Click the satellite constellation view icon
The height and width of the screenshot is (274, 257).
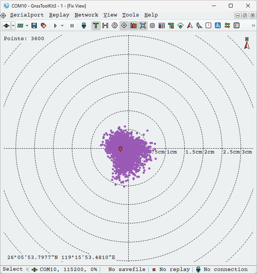coord(143,26)
